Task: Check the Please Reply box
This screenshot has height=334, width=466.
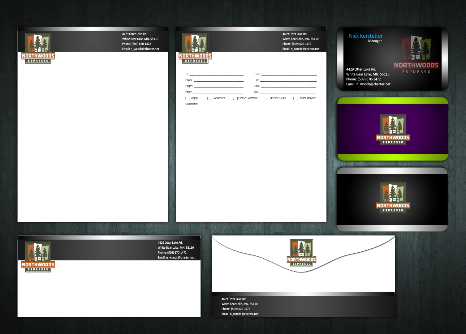Action: click(268, 98)
